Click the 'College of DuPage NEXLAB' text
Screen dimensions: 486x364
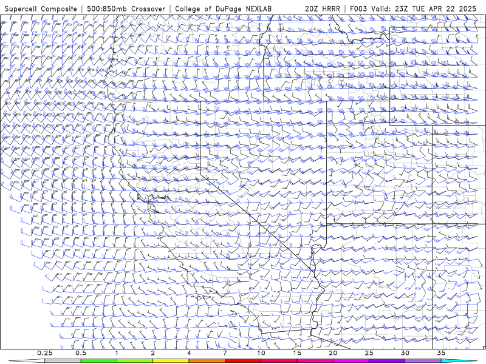[x=223, y=8]
